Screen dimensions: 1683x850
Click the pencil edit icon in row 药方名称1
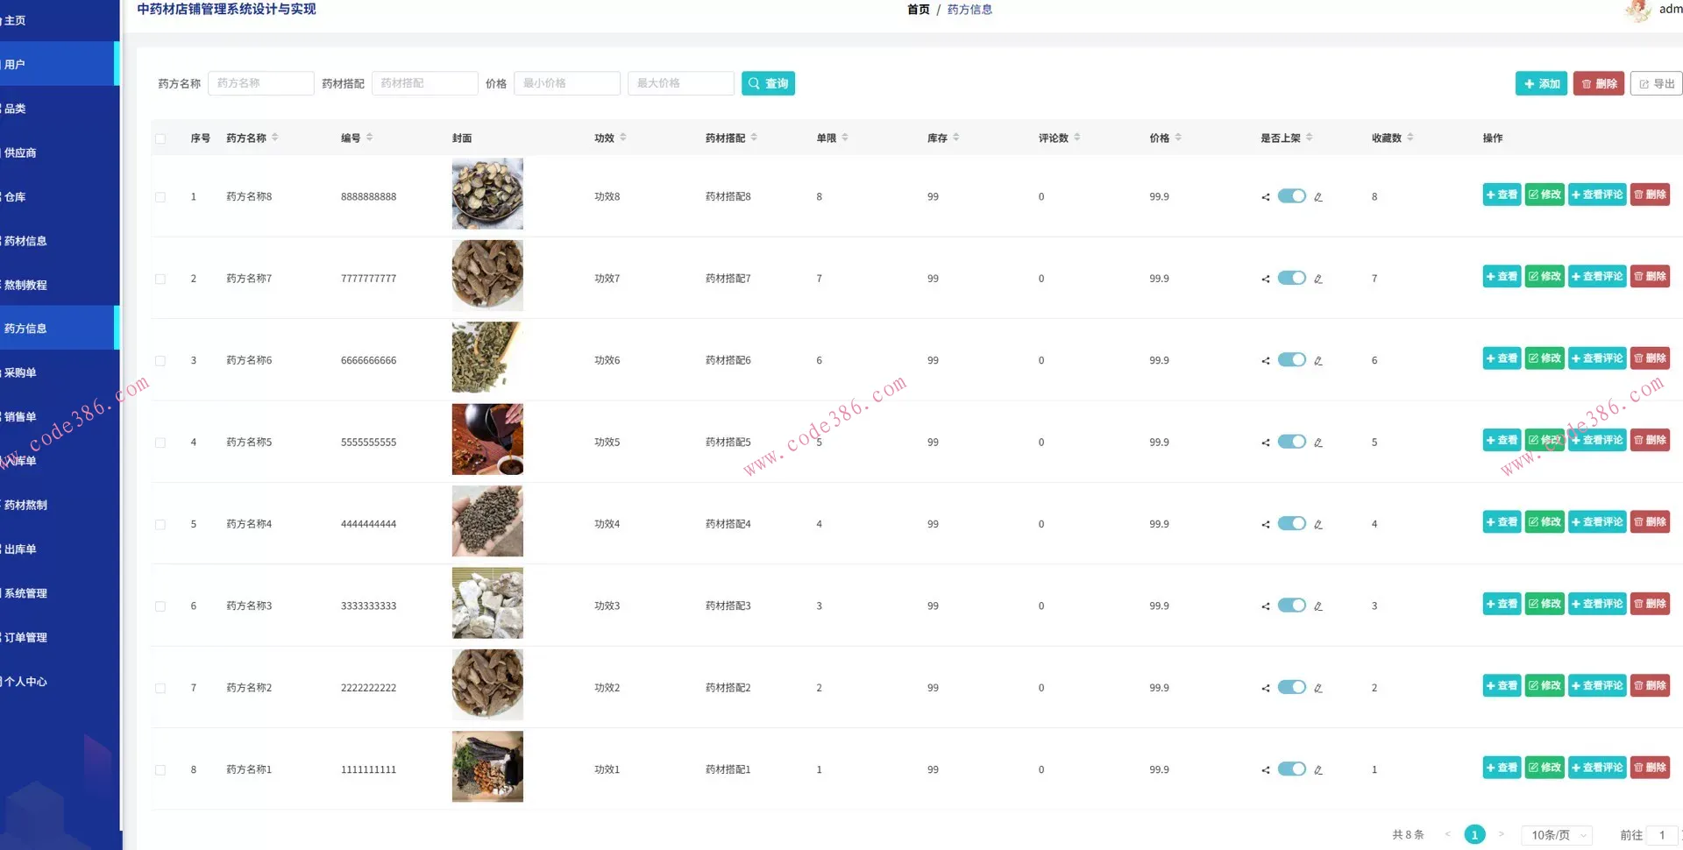(x=1317, y=769)
